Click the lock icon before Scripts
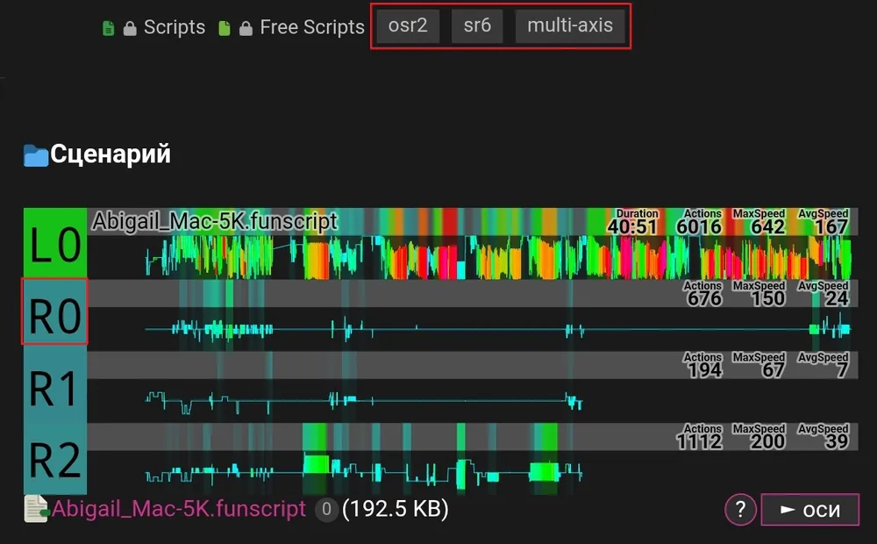 tap(130, 29)
